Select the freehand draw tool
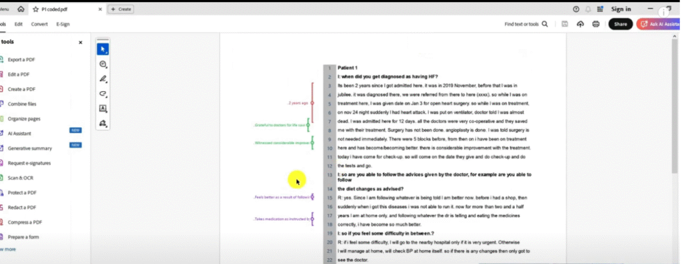The image size is (682, 264). [x=103, y=94]
